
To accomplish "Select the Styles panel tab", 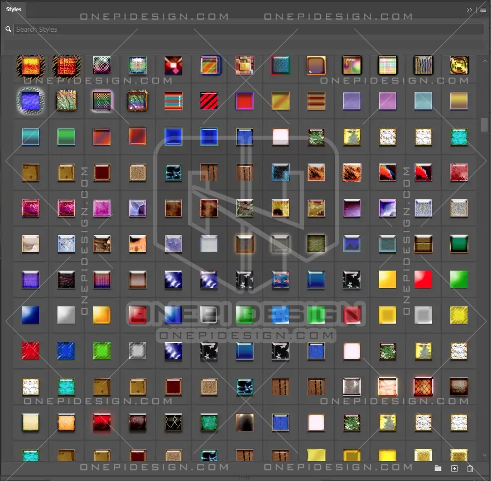I will tap(14, 9).
